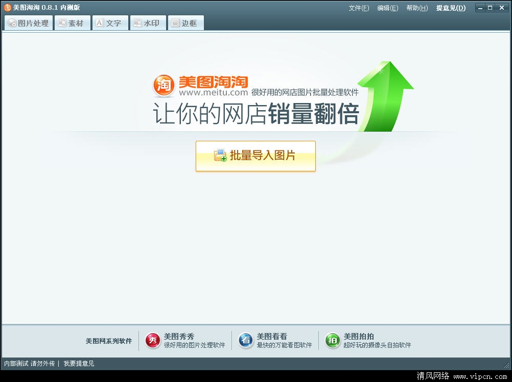Select the 文字 tab

(110, 23)
